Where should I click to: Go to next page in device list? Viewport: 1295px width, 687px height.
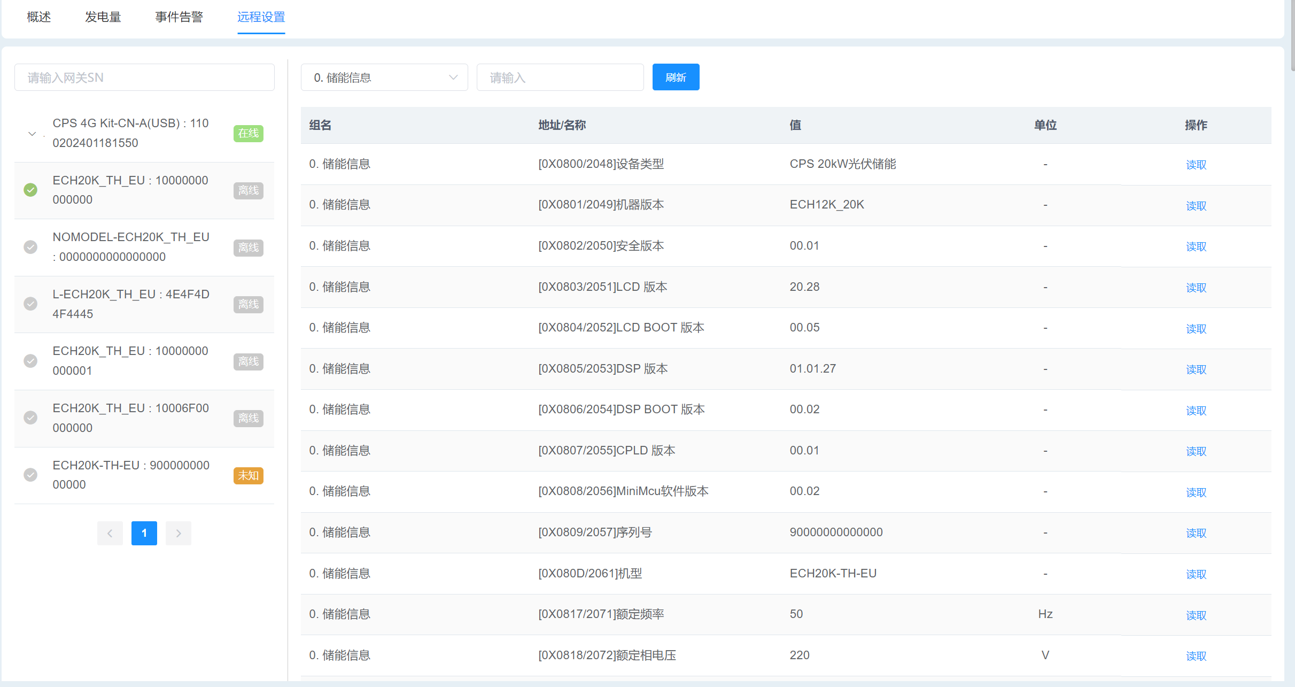click(179, 533)
